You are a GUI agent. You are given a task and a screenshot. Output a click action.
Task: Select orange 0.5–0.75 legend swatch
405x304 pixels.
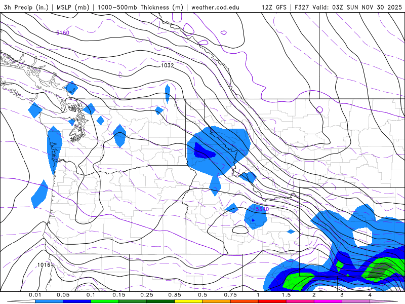(217, 301)
